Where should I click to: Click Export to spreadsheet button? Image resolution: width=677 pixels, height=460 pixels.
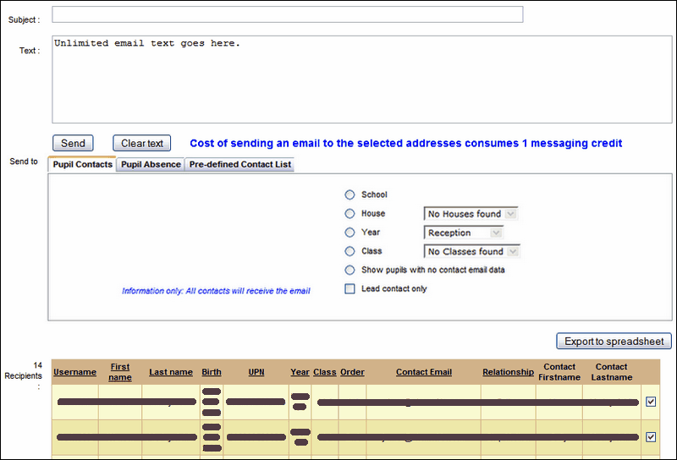614,342
